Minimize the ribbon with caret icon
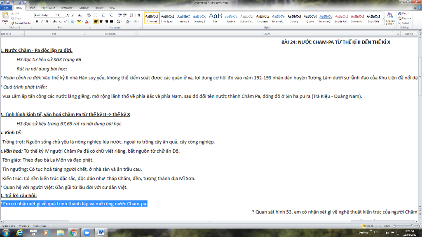 pyautogui.click(x=415, y=8)
